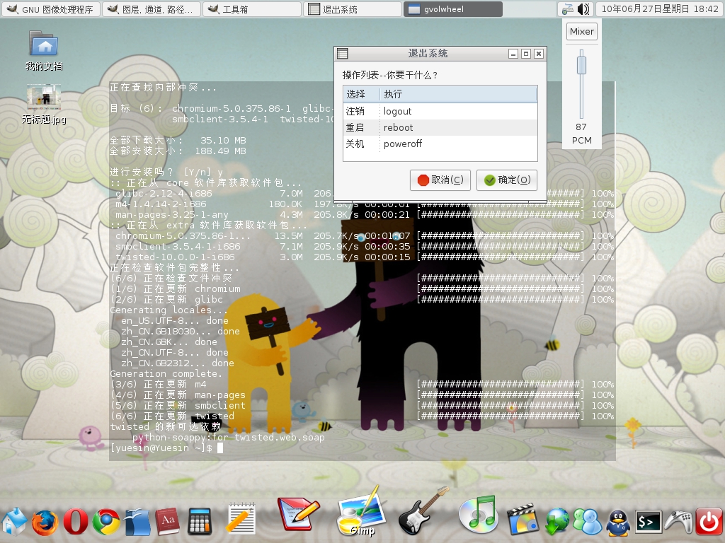Open the home folder dock icon
Screen dimensions: 725x543
coord(14,522)
